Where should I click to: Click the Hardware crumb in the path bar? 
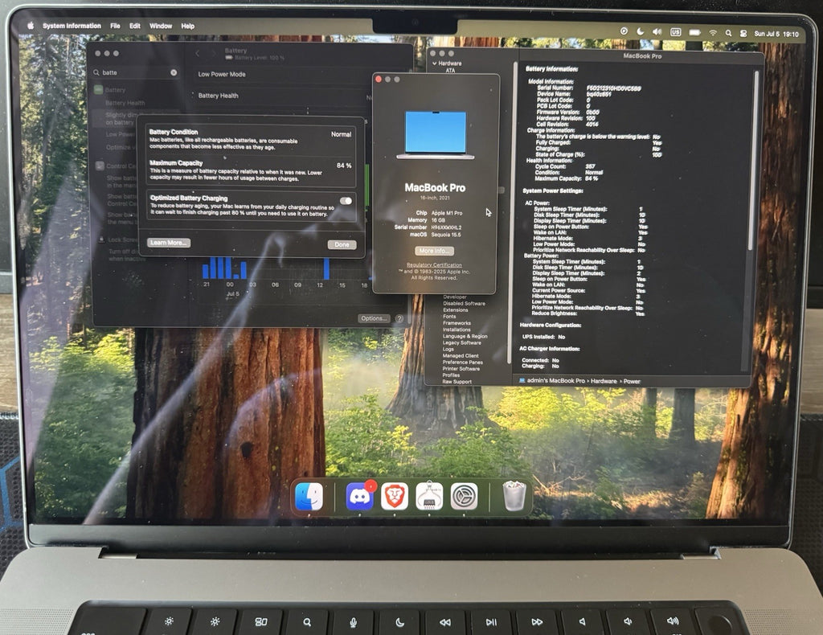pyautogui.click(x=604, y=381)
